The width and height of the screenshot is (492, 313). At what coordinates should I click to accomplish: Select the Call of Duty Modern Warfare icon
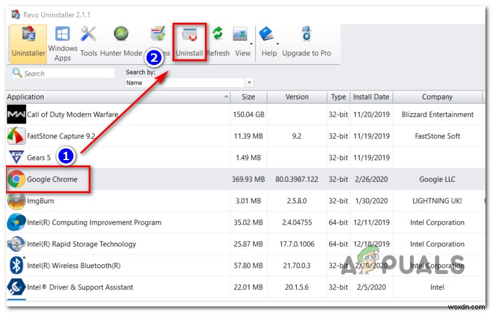(x=16, y=115)
